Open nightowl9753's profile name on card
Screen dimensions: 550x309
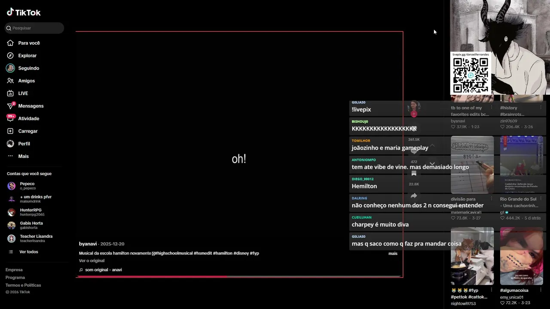(463, 304)
